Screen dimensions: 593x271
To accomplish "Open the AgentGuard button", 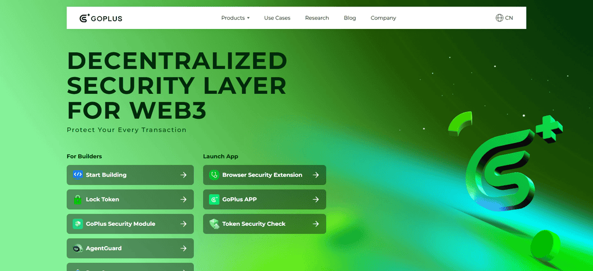I will pyautogui.click(x=130, y=248).
